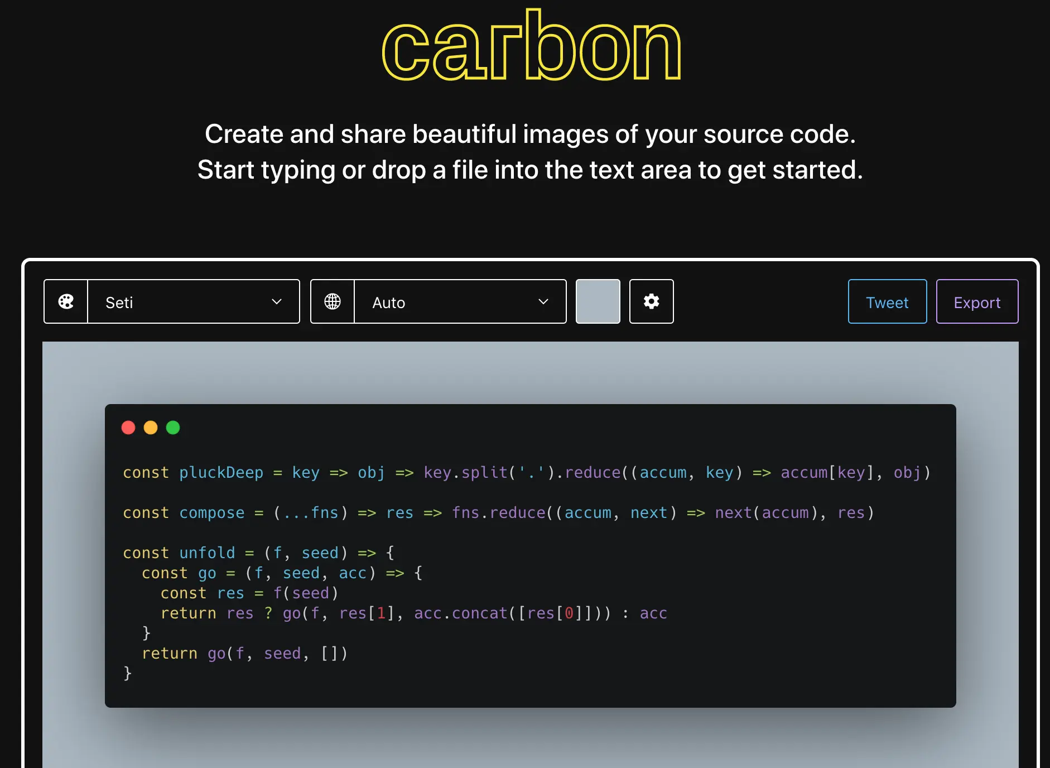Open the settings gear menu
1050x768 pixels.
point(652,301)
